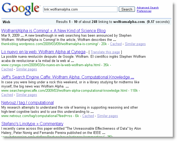The width and height of the screenshot is (177, 141).
Task: Focus the link:wolframalpha.com search box
Action: [x=80, y=9]
